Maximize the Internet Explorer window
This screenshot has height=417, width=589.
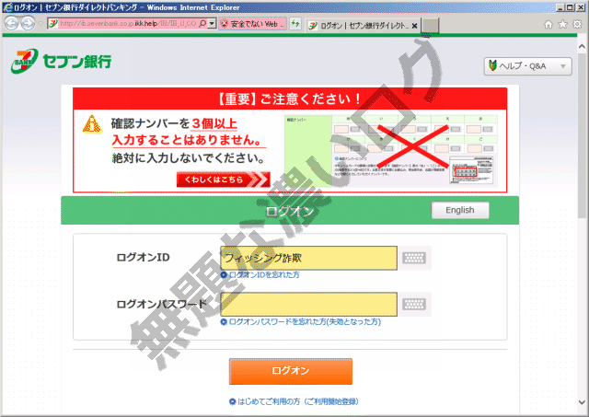point(571,7)
